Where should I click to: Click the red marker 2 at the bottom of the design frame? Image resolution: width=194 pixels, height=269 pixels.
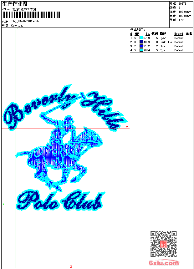[x=71, y=266]
